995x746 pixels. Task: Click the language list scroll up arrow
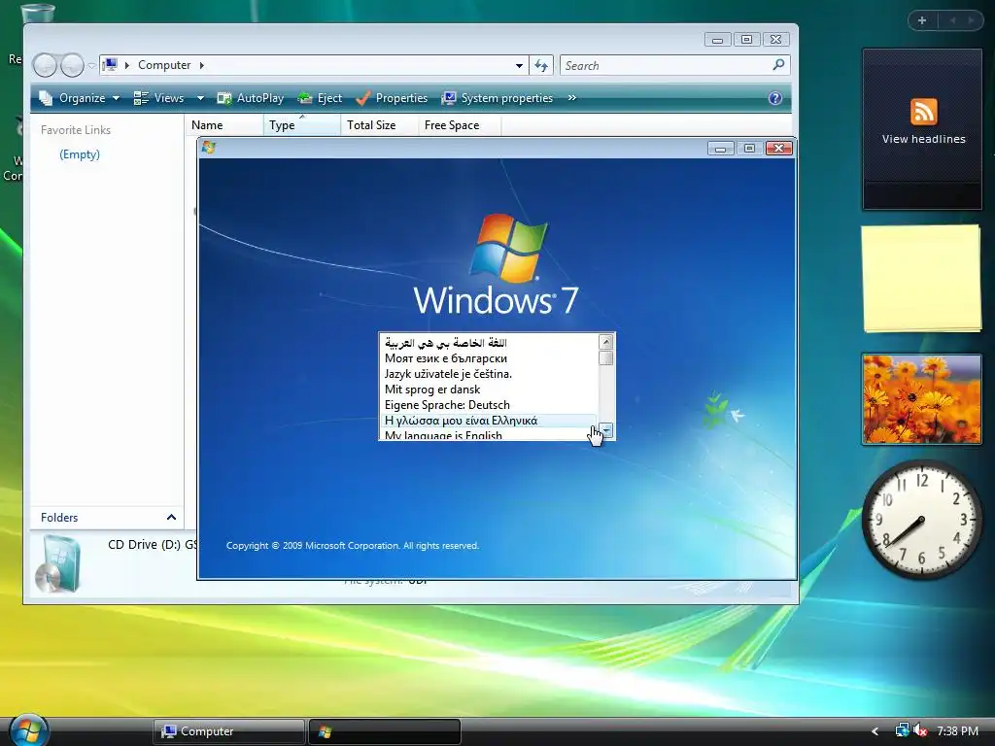(606, 342)
